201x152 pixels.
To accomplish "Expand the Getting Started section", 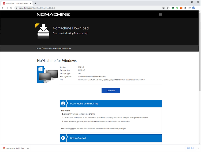I will 111,138.
